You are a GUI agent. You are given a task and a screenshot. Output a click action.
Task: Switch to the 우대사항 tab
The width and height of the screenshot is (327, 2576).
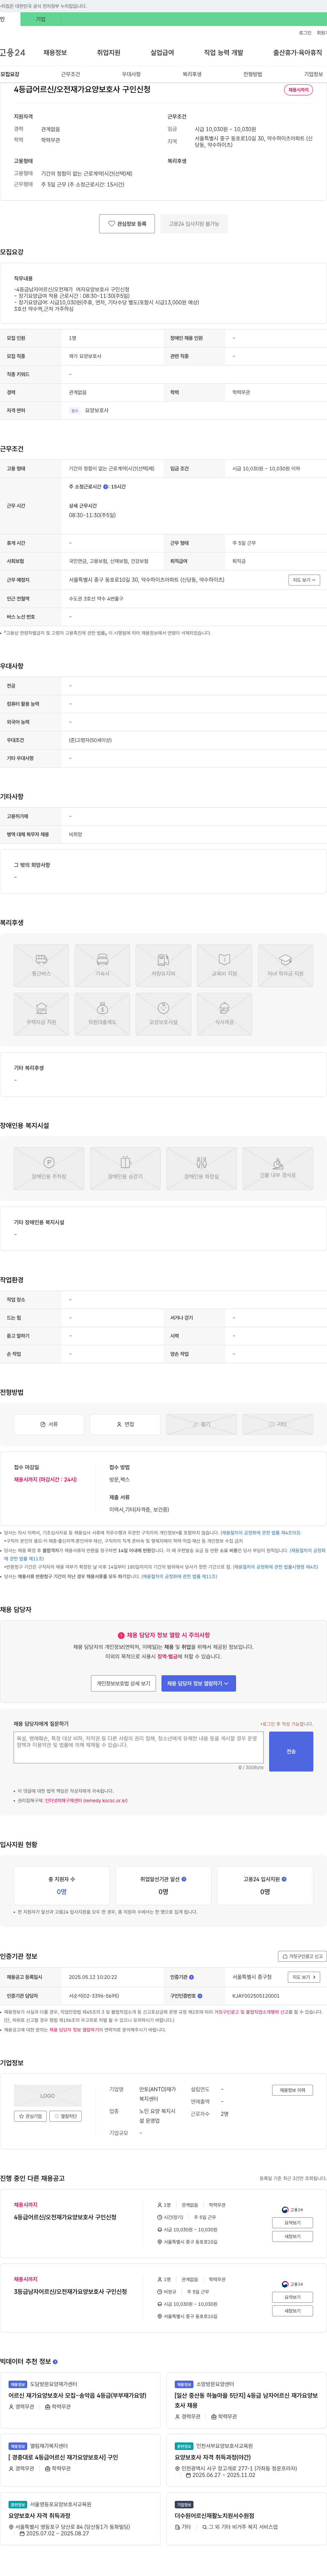tap(131, 74)
